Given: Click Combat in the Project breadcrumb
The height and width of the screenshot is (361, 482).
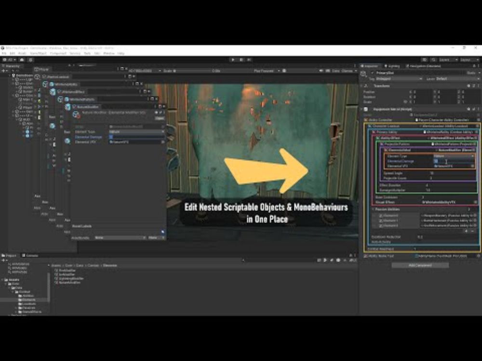Looking at the screenshot, I should (94, 266).
